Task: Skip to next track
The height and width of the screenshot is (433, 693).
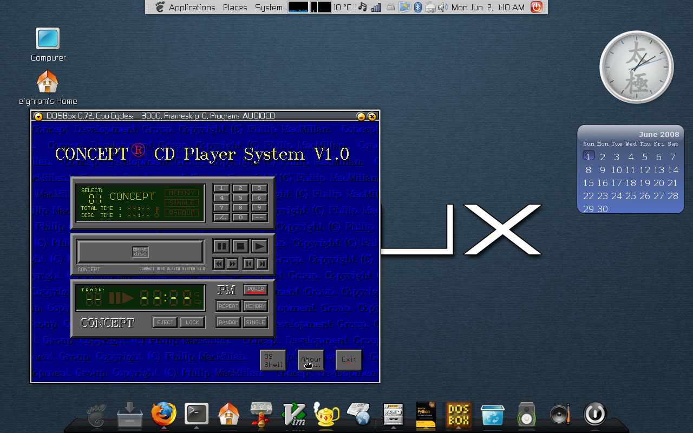Action: tap(262, 264)
